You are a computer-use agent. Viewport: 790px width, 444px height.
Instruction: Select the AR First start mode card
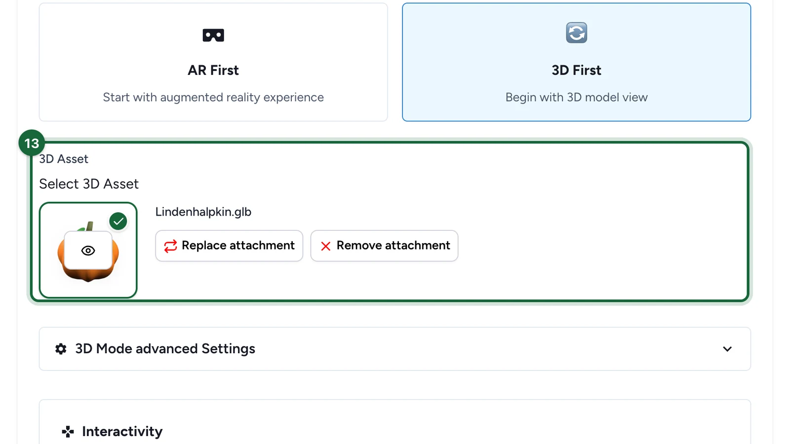pyautogui.click(x=213, y=62)
